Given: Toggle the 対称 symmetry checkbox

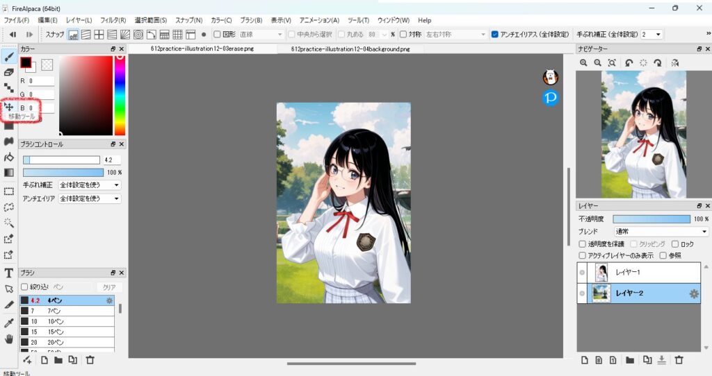Looking at the screenshot, I should (x=403, y=35).
